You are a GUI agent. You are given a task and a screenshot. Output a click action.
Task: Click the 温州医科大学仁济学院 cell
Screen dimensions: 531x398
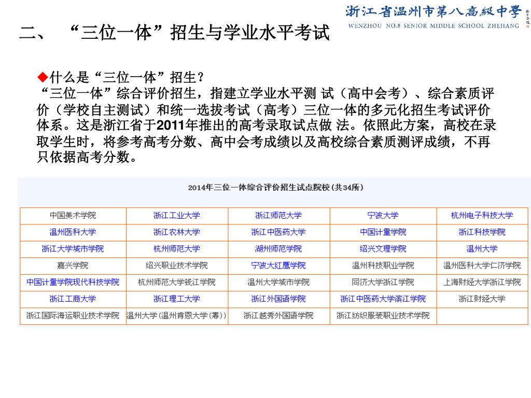482,266
